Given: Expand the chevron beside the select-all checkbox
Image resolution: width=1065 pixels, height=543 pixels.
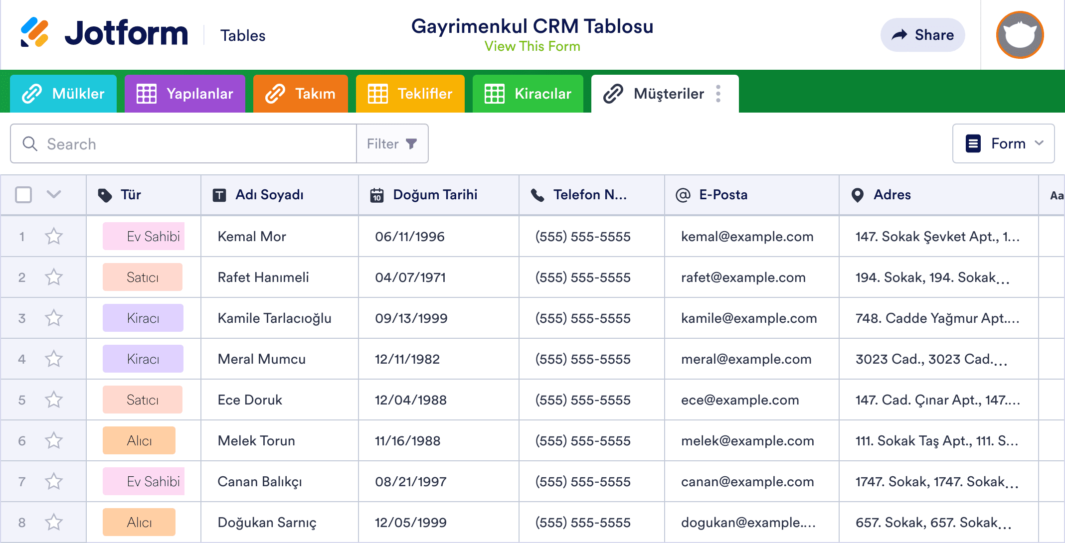Looking at the screenshot, I should point(54,195).
